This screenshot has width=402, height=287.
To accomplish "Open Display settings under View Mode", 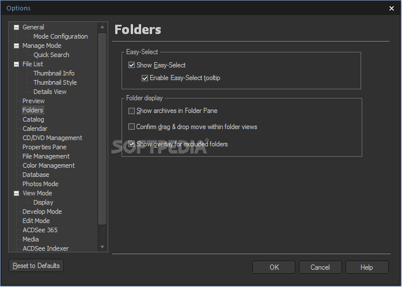I will (x=43, y=202).
